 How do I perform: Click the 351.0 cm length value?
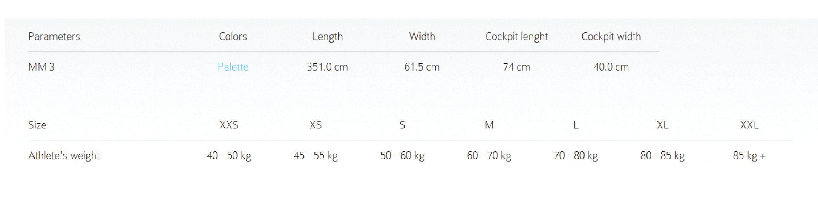point(327,67)
